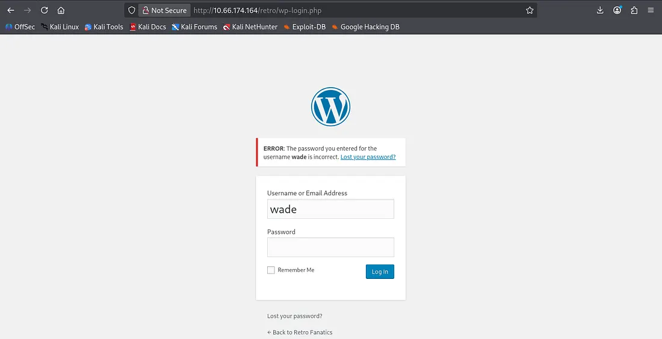This screenshot has width=662, height=339.
Task: Open the downloads panel
Action: (x=600, y=10)
